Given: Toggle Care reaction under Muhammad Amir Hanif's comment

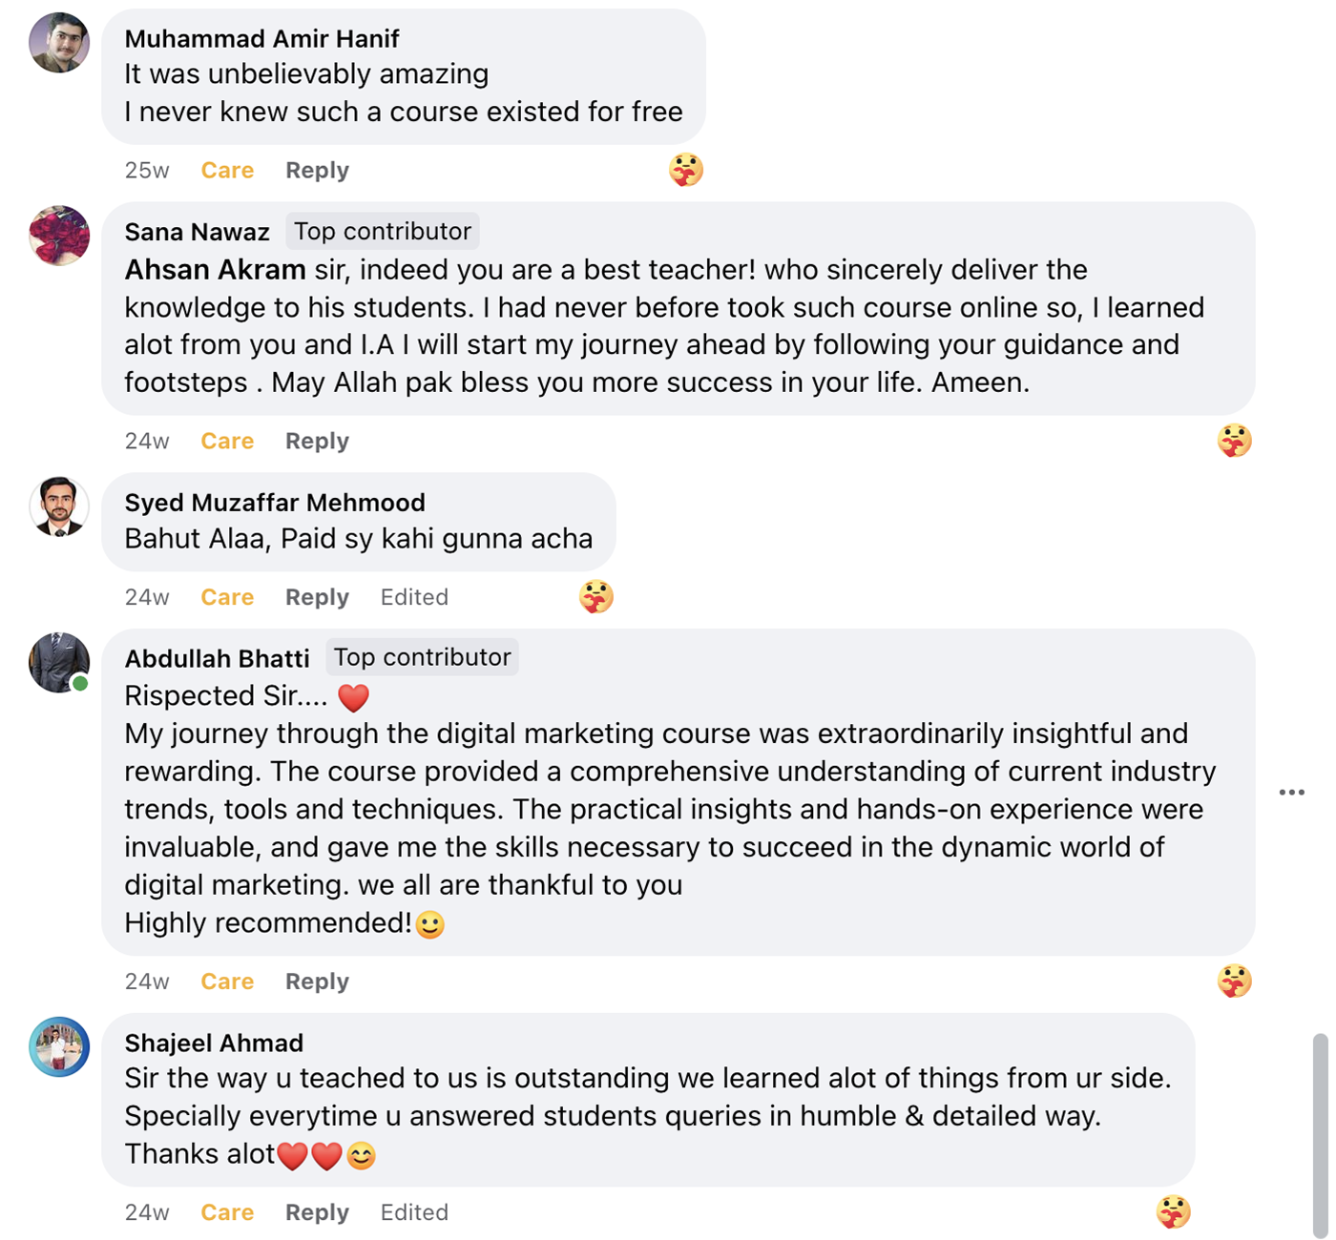Looking at the screenshot, I should point(227,171).
